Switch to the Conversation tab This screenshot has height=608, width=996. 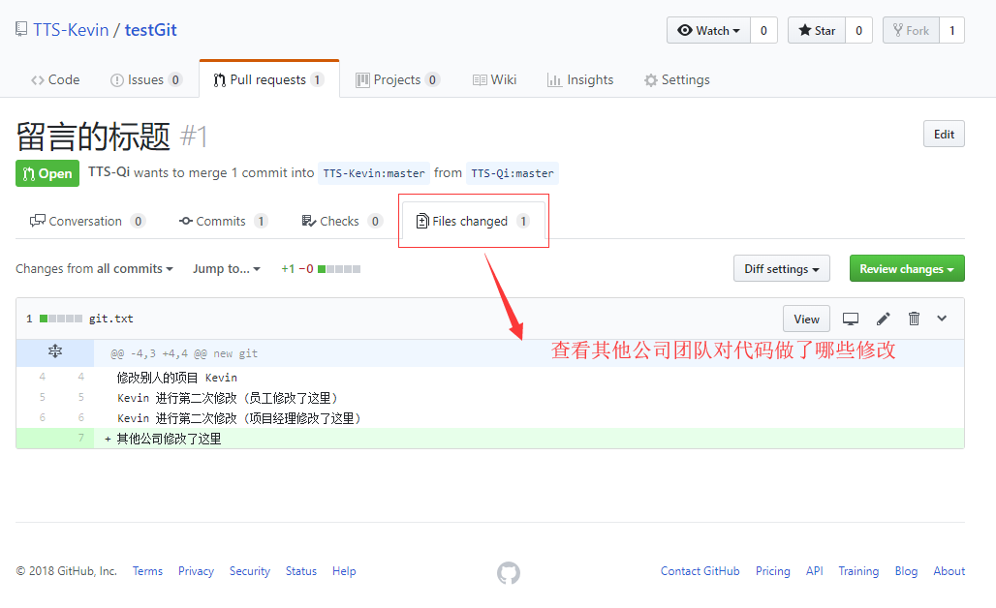(x=87, y=221)
